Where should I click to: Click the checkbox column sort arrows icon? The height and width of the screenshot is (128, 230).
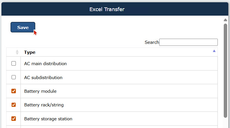pos(17,52)
